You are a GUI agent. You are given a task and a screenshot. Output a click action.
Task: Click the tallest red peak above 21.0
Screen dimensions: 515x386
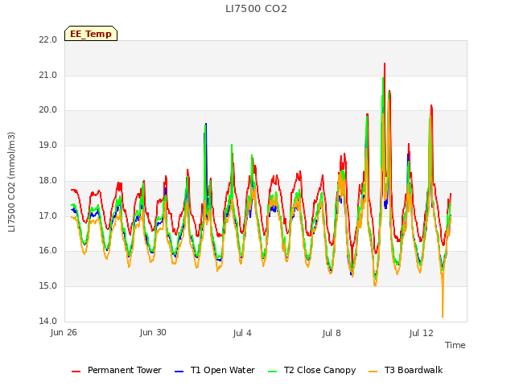click(385, 64)
